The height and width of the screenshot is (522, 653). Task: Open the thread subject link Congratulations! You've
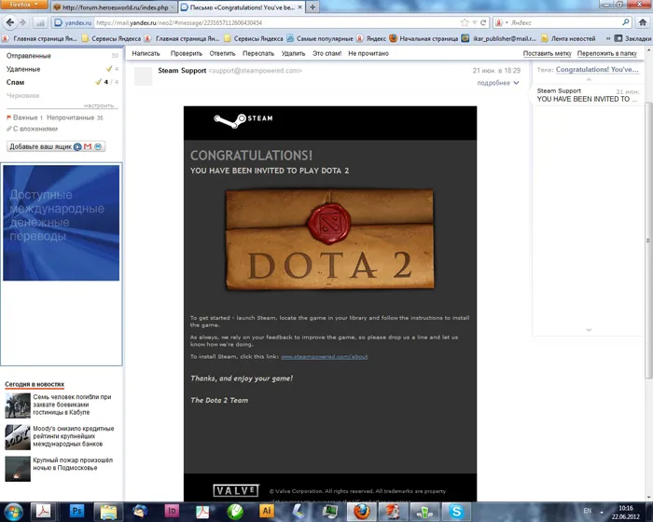597,70
